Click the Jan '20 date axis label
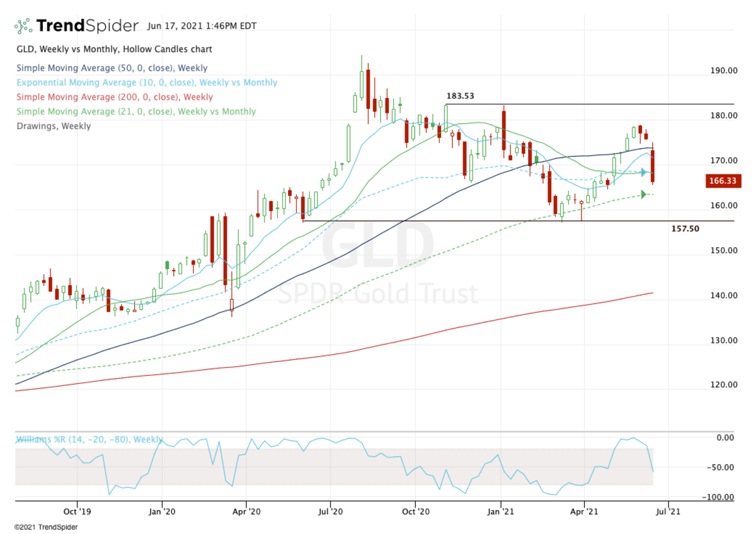The image size is (756, 534). [x=162, y=511]
